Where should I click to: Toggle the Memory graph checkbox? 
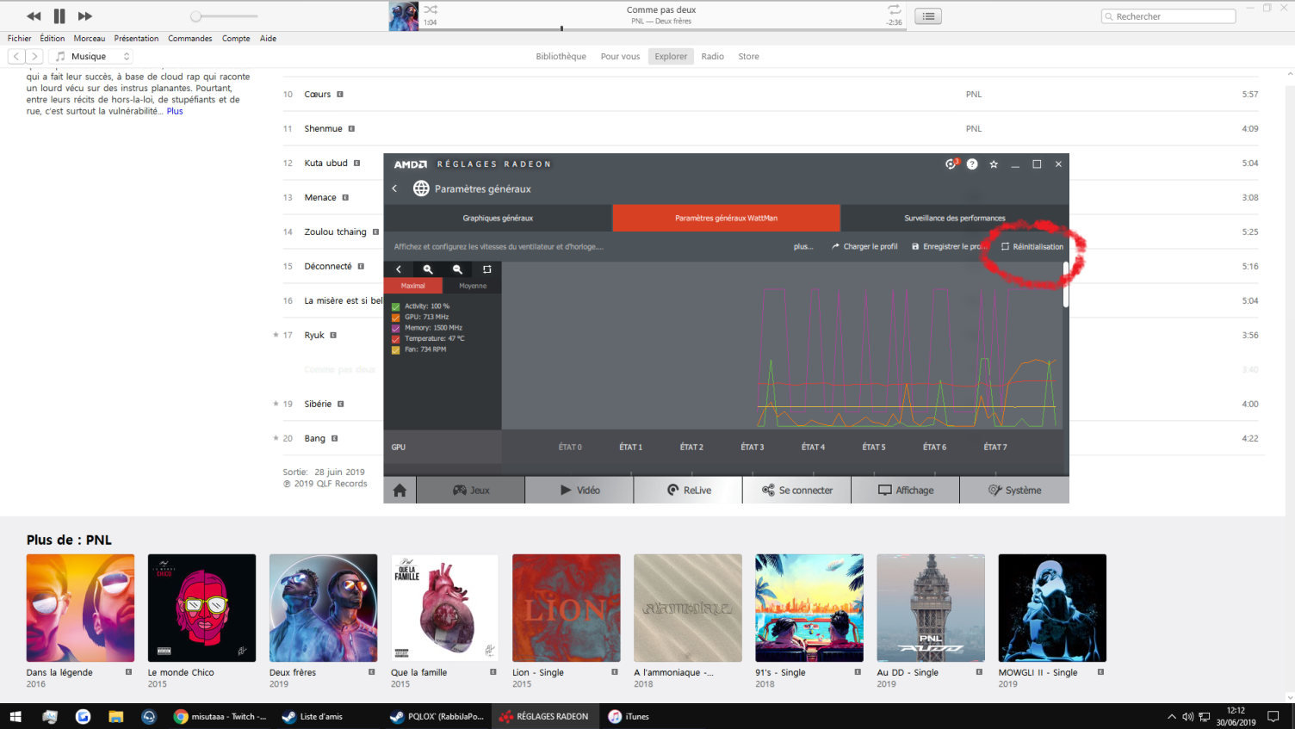click(x=396, y=329)
